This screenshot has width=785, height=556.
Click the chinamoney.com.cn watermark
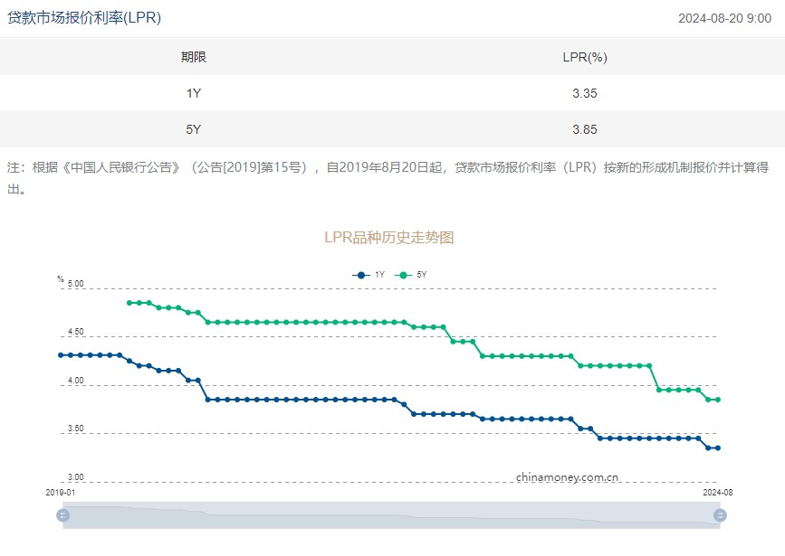[568, 476]
